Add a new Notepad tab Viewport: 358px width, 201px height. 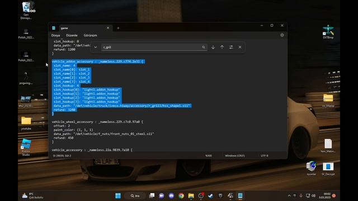point(118,28)
